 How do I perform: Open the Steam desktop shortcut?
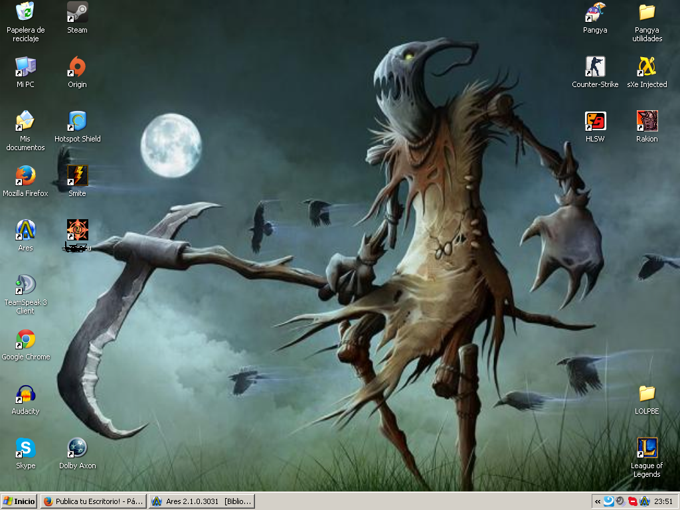(x=78, y=12)
